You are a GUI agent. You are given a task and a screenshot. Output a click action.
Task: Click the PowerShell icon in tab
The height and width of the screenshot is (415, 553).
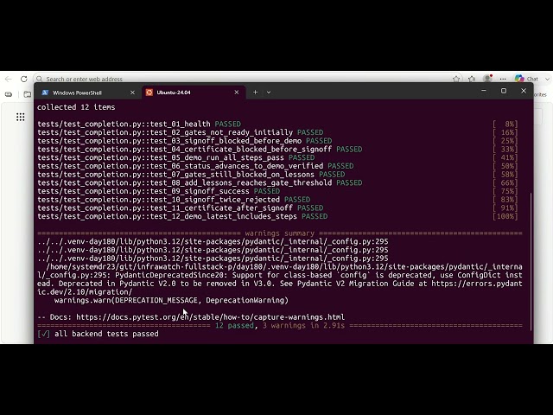click(x=45, y=93)
